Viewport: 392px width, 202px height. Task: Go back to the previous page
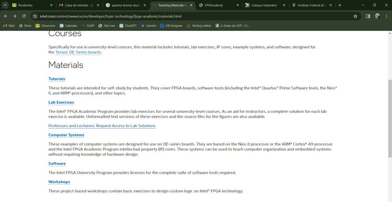[5, 16]
